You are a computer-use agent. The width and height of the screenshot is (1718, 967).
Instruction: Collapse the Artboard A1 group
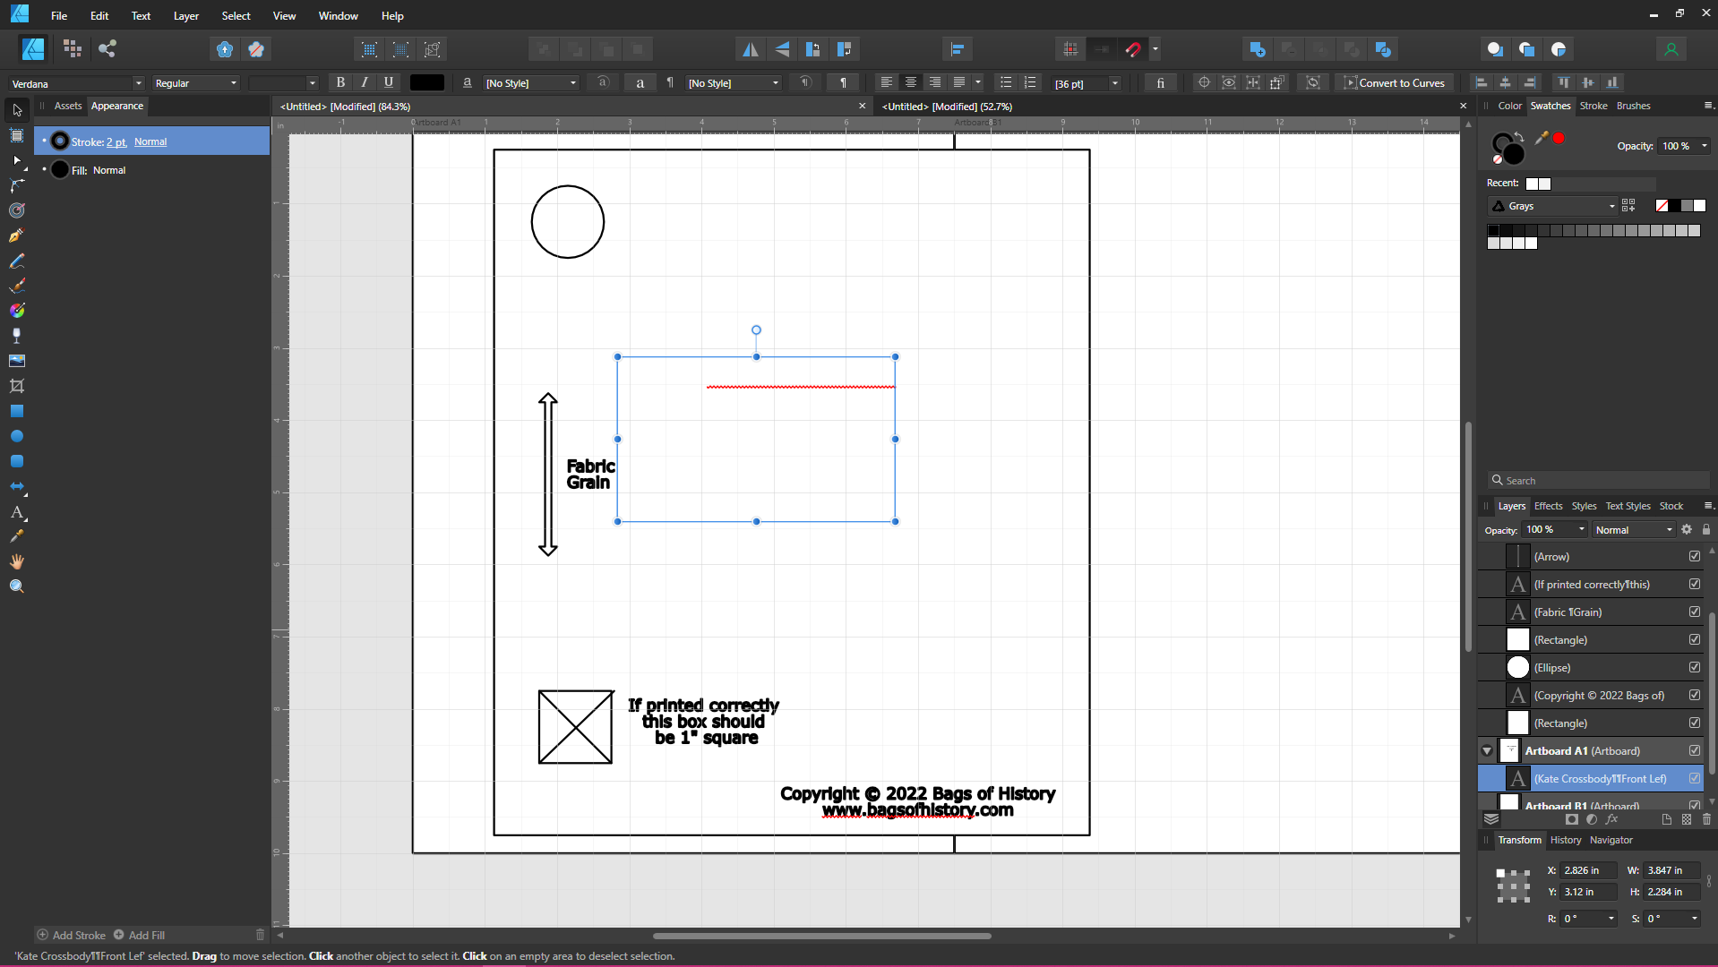(1486, 750)
